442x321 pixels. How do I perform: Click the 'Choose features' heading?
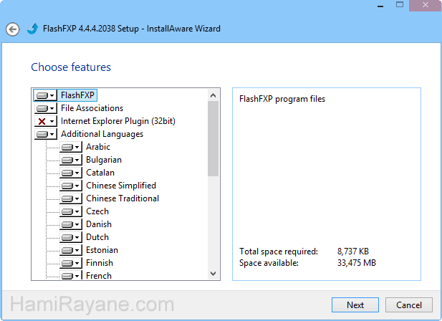(71, 67)
